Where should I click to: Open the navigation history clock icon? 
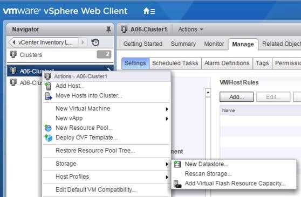click(x=95, y=42)
